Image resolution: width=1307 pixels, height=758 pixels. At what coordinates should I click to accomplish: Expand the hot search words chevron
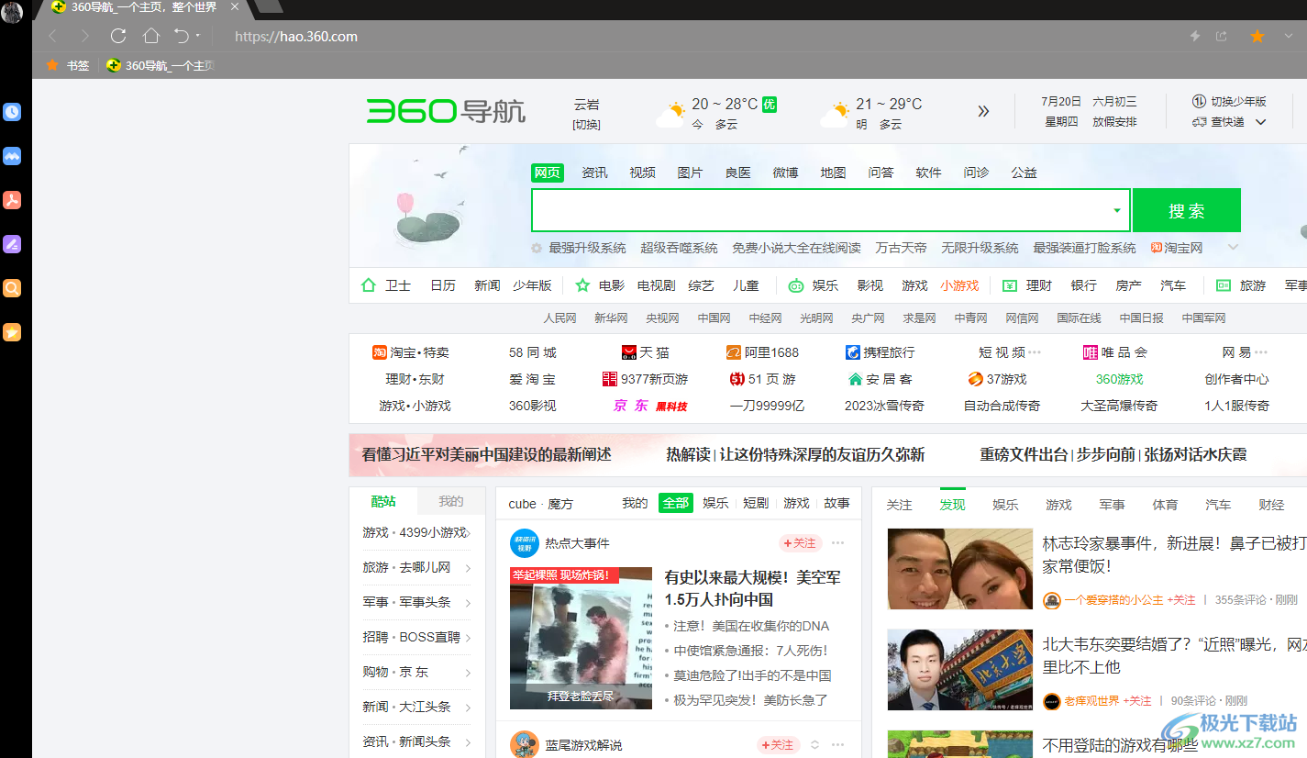(1234, 248)
